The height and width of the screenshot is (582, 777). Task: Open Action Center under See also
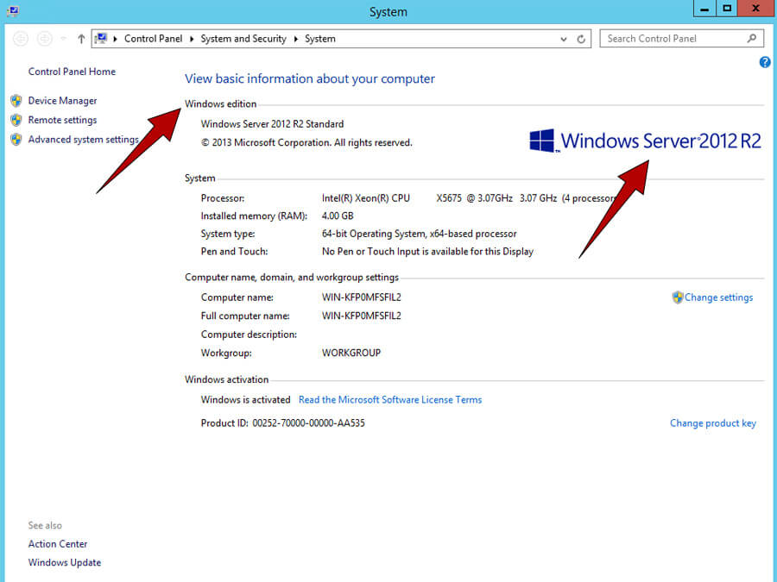coord(58,544)
